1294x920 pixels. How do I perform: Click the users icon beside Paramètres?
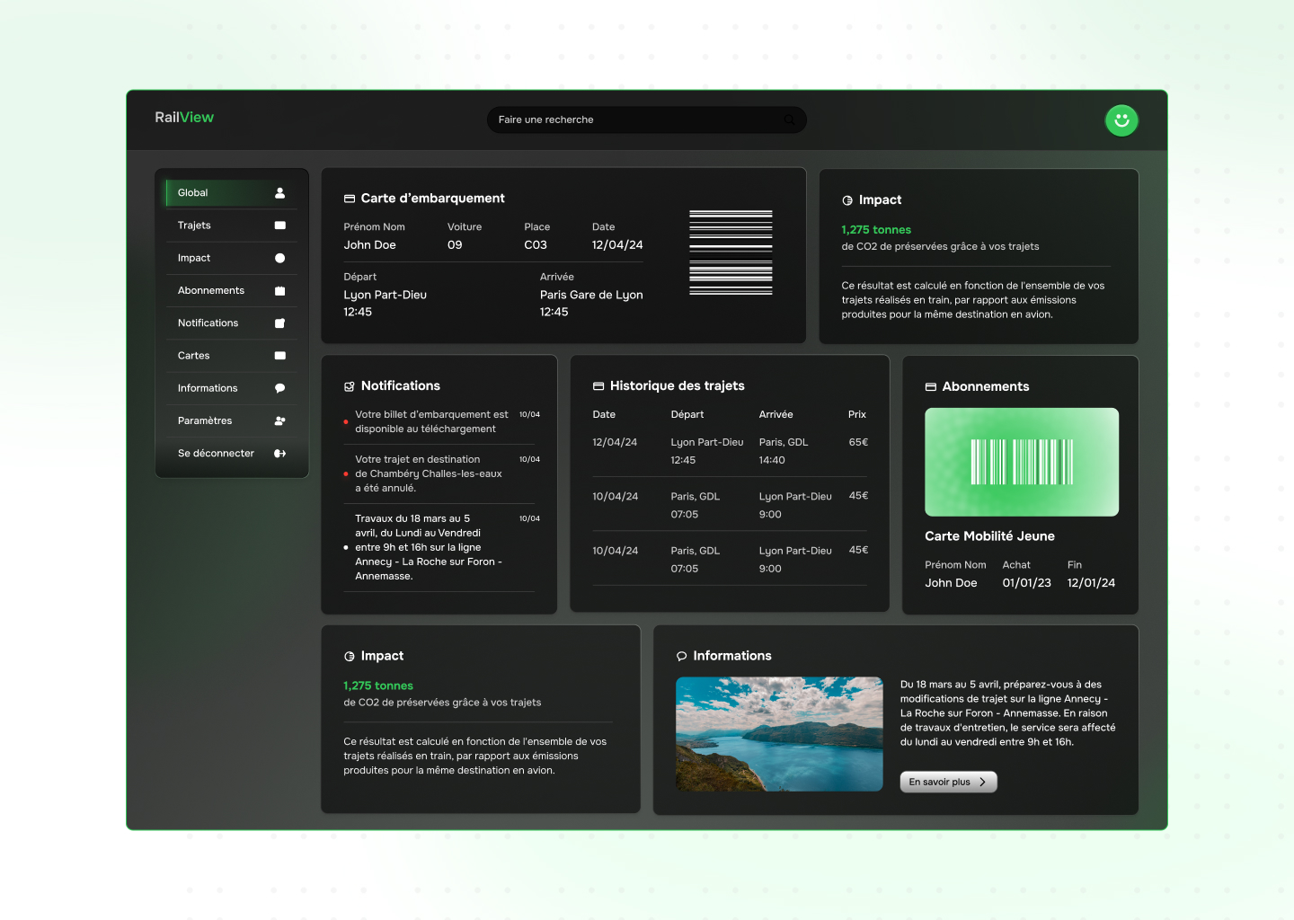click(x=279, y=420)
